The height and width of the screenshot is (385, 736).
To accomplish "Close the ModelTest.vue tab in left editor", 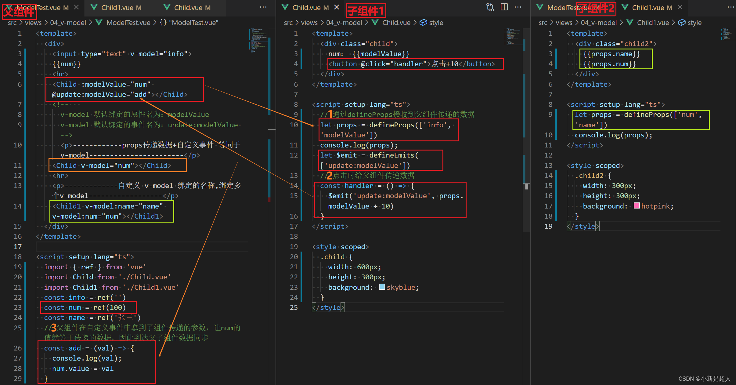I will [77, 7].
